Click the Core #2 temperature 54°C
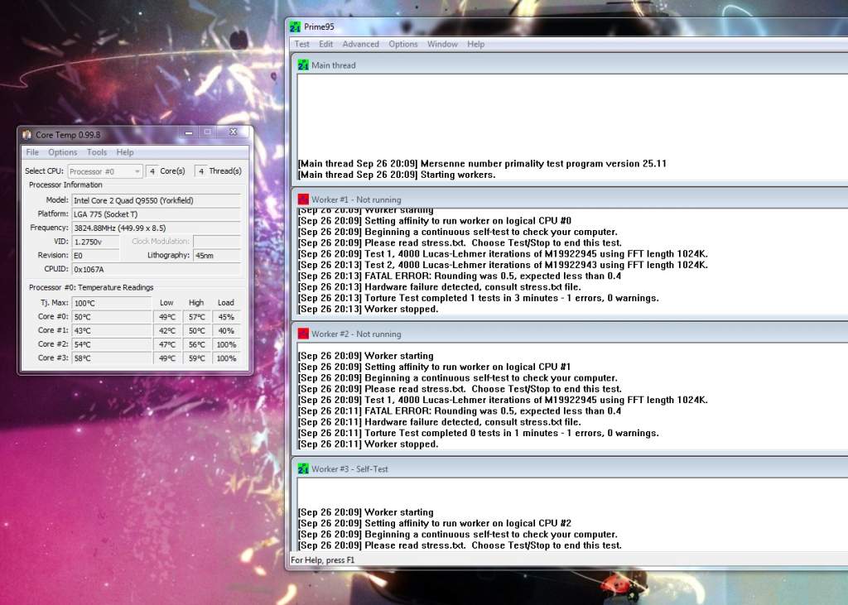The image size is (848, 605). [112, 344]
